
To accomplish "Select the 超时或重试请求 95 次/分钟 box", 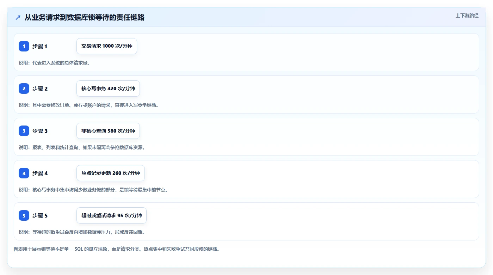I will pyautogui.click(x=111, y=215).
